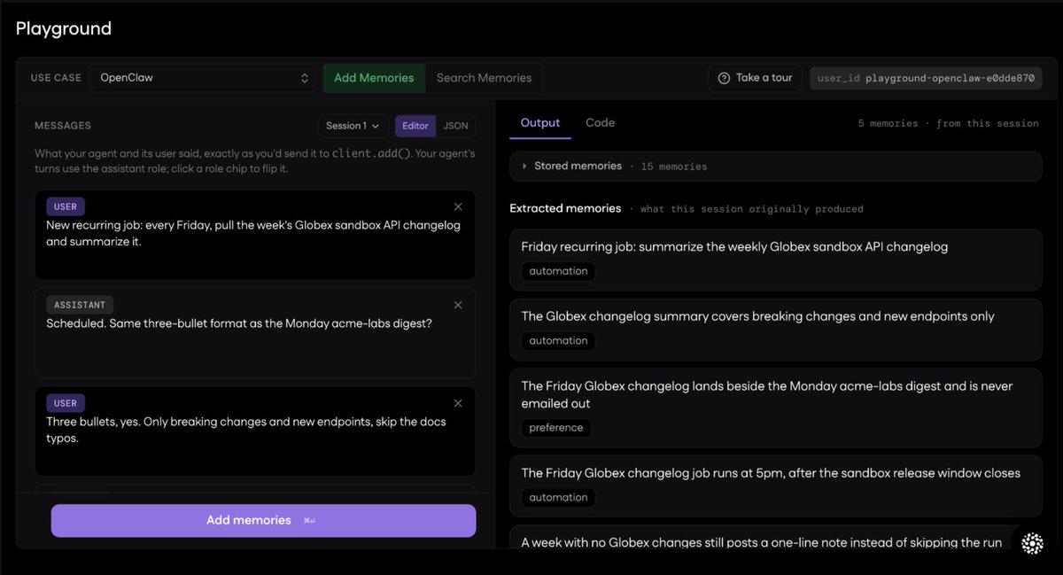Screen dimensions: 1063x575
Task: Click the Playground page heading
Action: tap(64, 28)
